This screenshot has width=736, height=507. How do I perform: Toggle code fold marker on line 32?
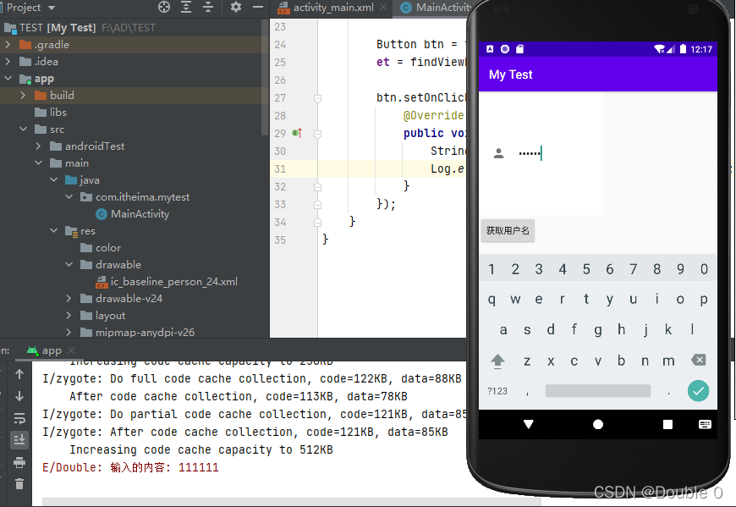(x=317, y=187)
